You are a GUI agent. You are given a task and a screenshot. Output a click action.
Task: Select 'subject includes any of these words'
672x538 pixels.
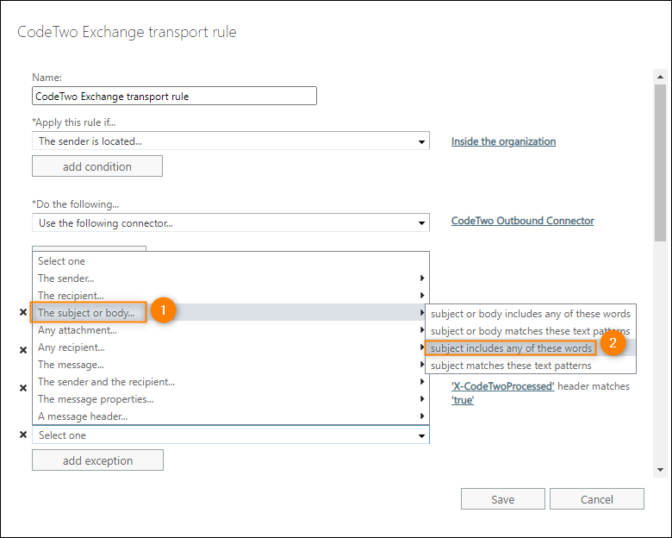(x=530, y=348)
